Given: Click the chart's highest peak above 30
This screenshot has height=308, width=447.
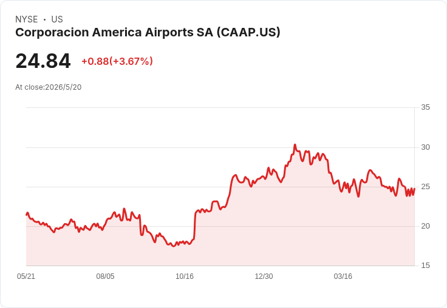Looking at the screenshot, I should pos(295,145).
